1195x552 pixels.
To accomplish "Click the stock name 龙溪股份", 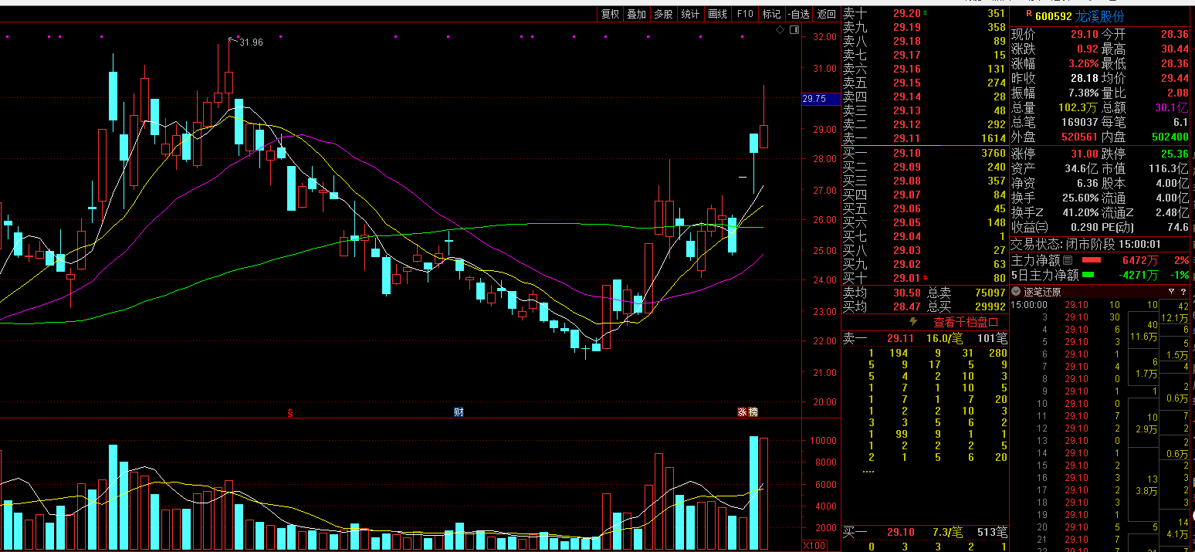I will click(x=1100, y=16).
